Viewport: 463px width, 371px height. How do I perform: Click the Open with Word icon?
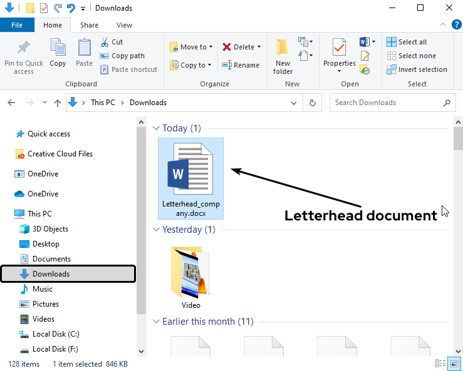click(365, 41)
